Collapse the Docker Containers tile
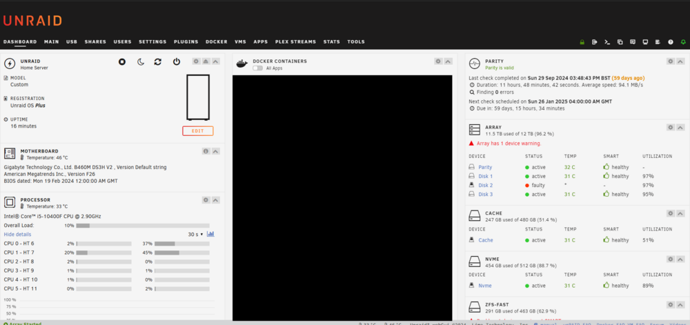This screenshot has height=325, width=690. click(448, 61)
